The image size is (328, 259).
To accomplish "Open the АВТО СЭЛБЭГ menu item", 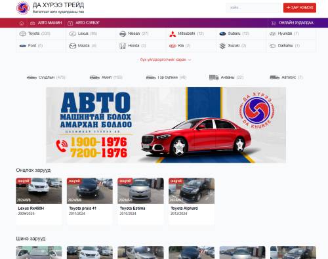I will pos(83,23).
